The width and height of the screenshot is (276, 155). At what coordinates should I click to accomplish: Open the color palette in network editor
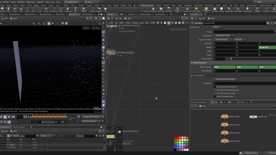[x=181, y=143]
